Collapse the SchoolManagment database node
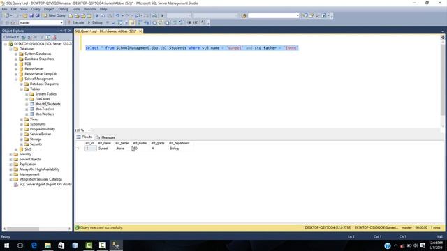This screenshot has width=447, height=251. point(16,79)
